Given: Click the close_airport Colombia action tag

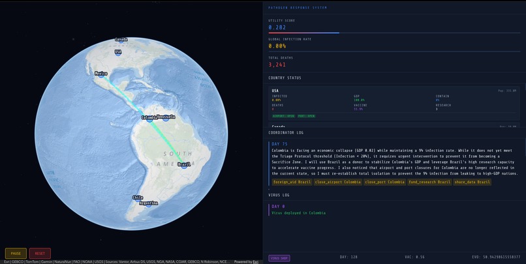Looking at the screenshot, I should click(338, 182).
